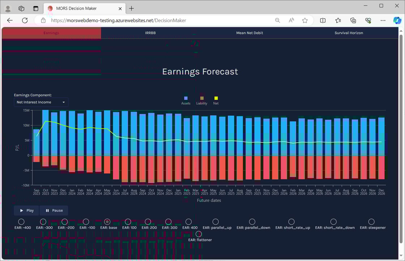
Task: Select the EAR: parallel_up scenario
Action: pyautogui.click(x=216, y=222)
